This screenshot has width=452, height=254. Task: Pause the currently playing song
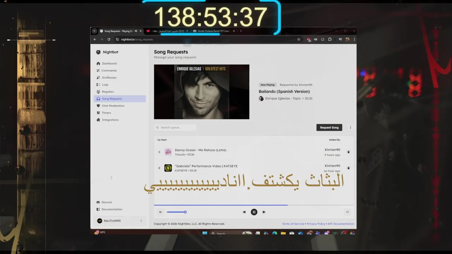pyautogui.click(x=254, y=212)
